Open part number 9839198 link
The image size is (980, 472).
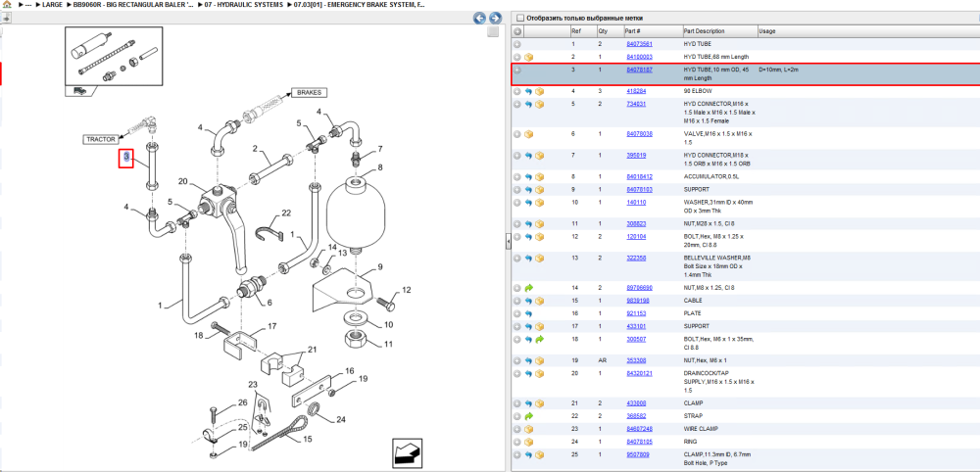(x=637, y=301)
